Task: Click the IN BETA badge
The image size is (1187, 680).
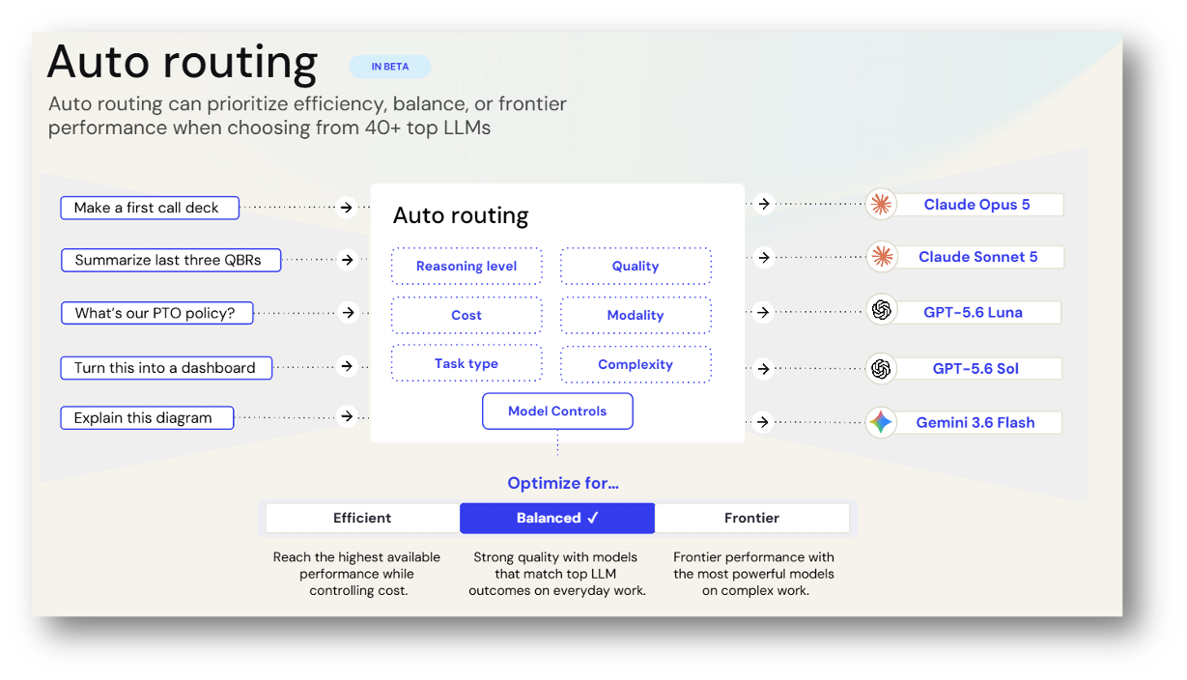Action: (390, 67)
